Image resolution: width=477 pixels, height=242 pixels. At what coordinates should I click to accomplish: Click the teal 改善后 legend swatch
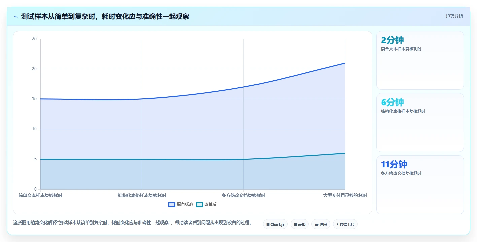[x=200, y=204]
